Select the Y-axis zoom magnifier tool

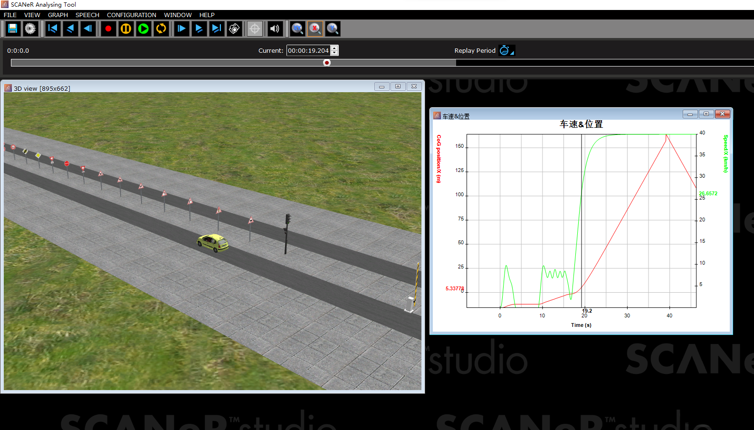tap(333, 29)
